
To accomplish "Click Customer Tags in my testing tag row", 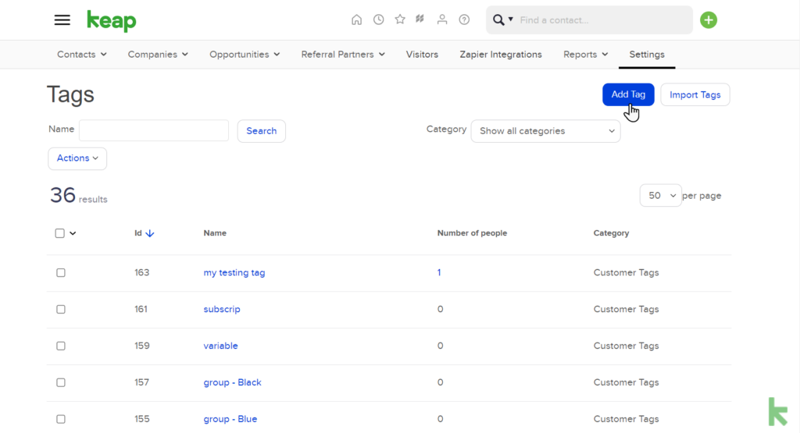I will click(626, 272).
